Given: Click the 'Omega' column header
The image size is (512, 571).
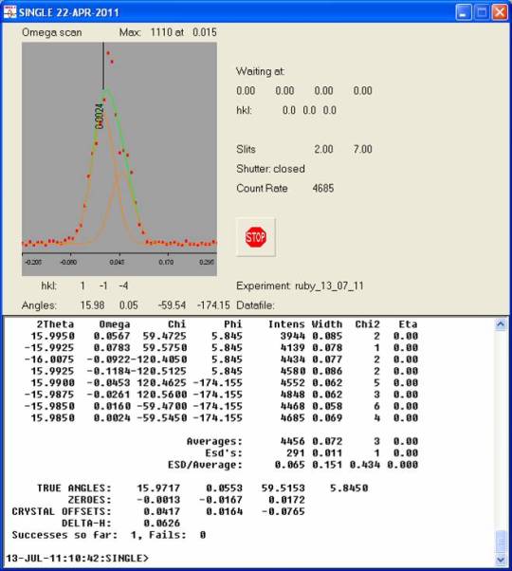Looking at the screenshot, I should pos(115,324).
